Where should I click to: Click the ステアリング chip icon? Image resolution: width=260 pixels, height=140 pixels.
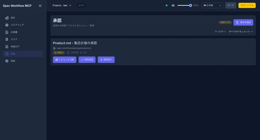tap(7, 25)
